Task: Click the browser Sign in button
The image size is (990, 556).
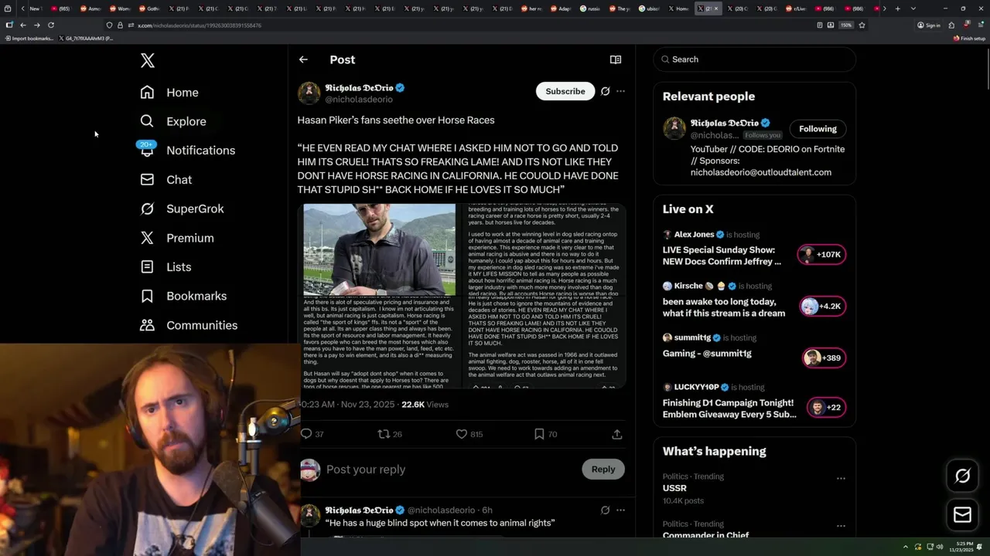Action: click(929, 25)
